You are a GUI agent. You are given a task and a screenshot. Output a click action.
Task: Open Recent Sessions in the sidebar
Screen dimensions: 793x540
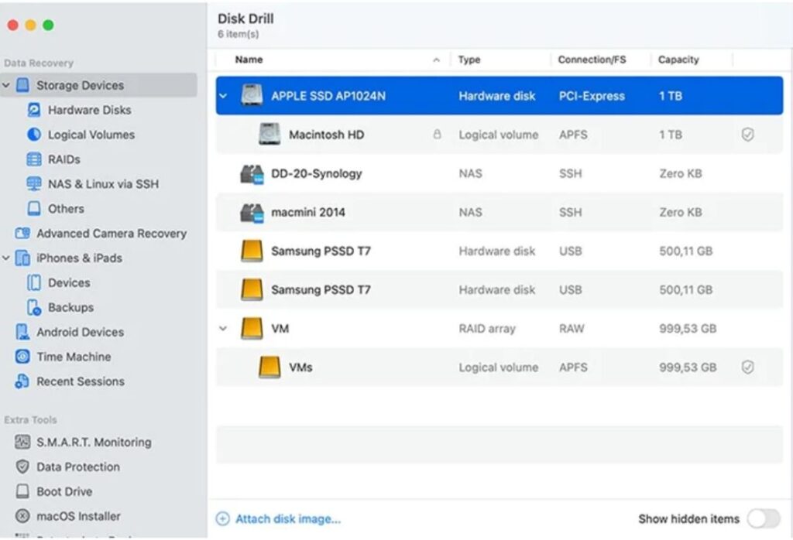[x=80, y=381]
